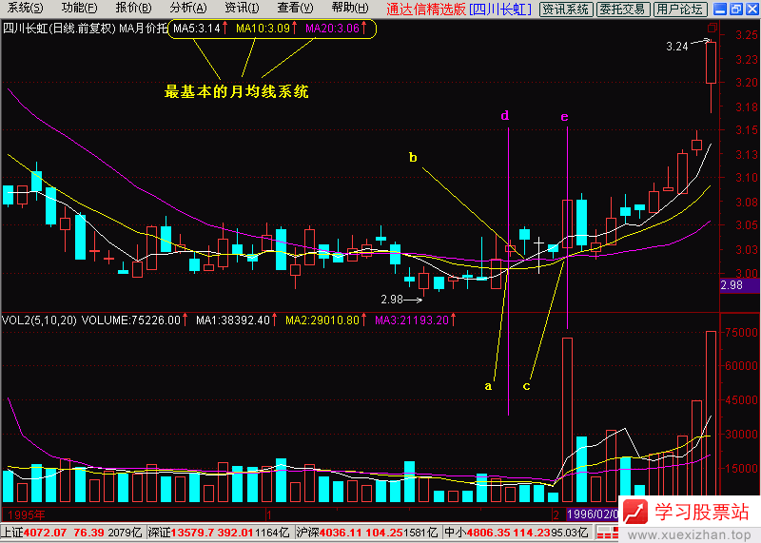Click the 通达信精选版 title text
The image size is (761, 543).
pos(425,9)
